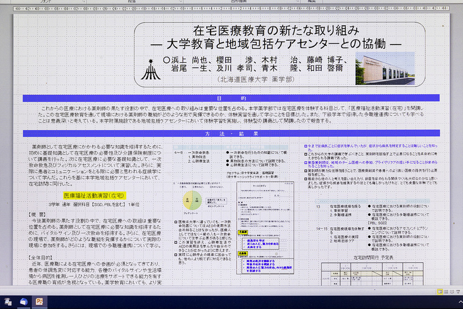Switch to Normal view in status bar
The height and width of the screenshot is (309, 463).
[x=439, y=290]
